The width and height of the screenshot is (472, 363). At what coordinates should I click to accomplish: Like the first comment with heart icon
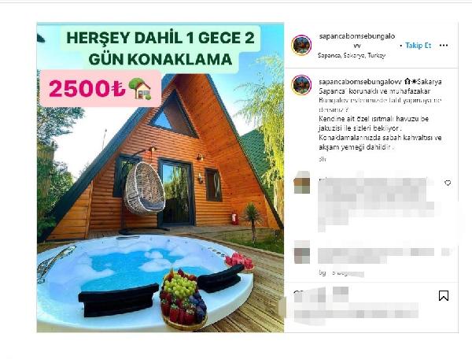coord(448,183)
